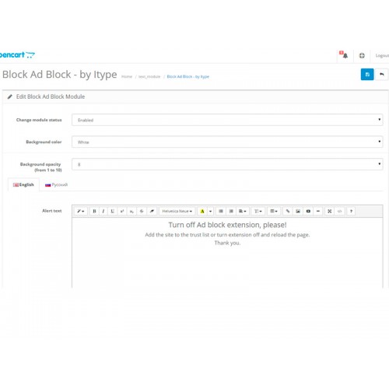Switch to code view in editor
Viewport: 389px width, 389px height.
click(339, 211)
